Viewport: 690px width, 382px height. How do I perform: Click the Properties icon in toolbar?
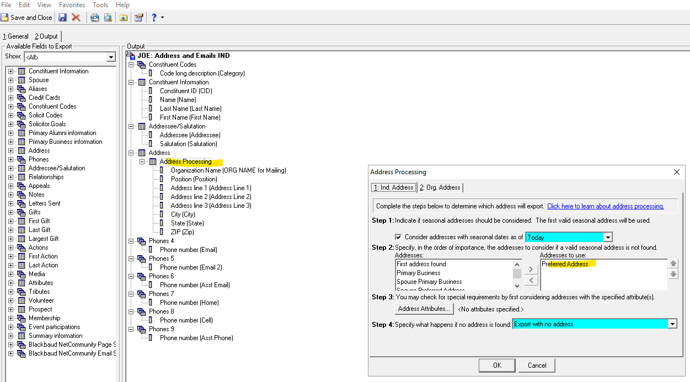point(138,18)
